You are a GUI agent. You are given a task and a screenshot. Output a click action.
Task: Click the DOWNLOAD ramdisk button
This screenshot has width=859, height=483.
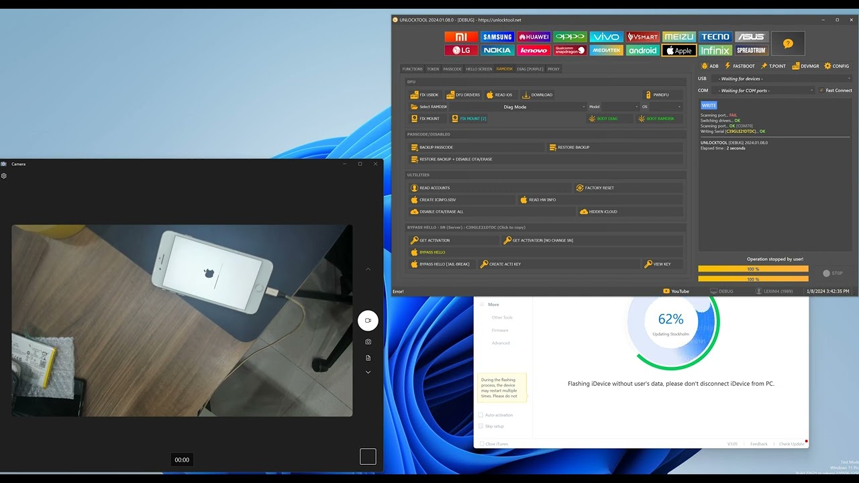[538, 95]
